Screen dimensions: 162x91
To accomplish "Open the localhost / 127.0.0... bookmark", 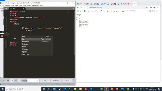I will tap(129, 11).
